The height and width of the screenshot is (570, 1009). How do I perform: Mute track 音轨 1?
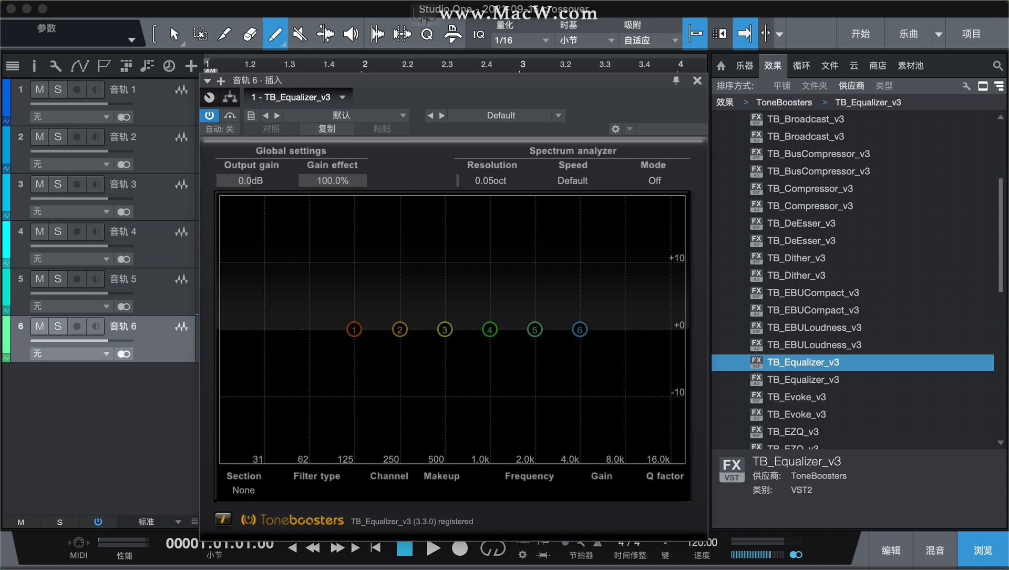pos(40,89)
